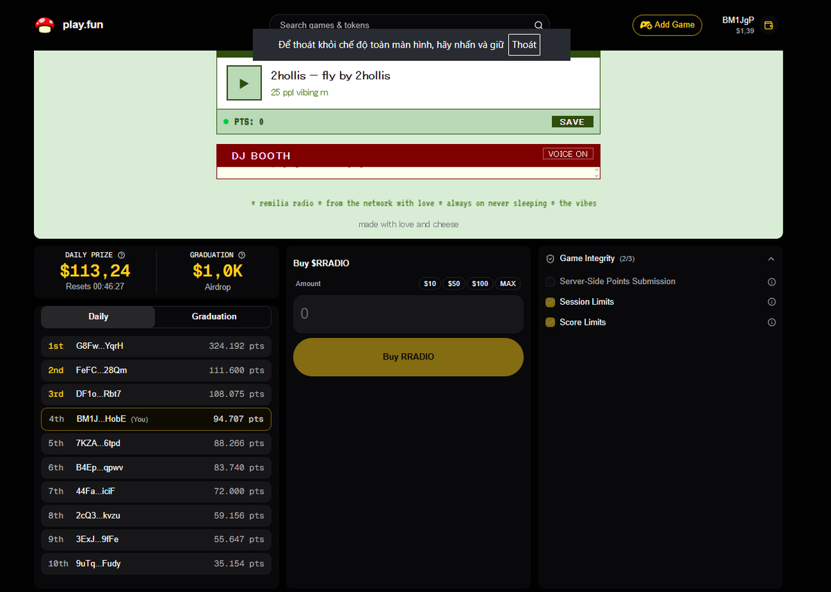Select 8th place row 2cQ3...kvzu
Screen dimensions: 831x592
click(x=156, y=516)
